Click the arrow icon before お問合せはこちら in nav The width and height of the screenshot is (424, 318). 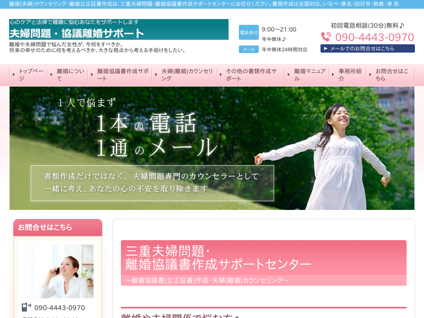(370, 75)
